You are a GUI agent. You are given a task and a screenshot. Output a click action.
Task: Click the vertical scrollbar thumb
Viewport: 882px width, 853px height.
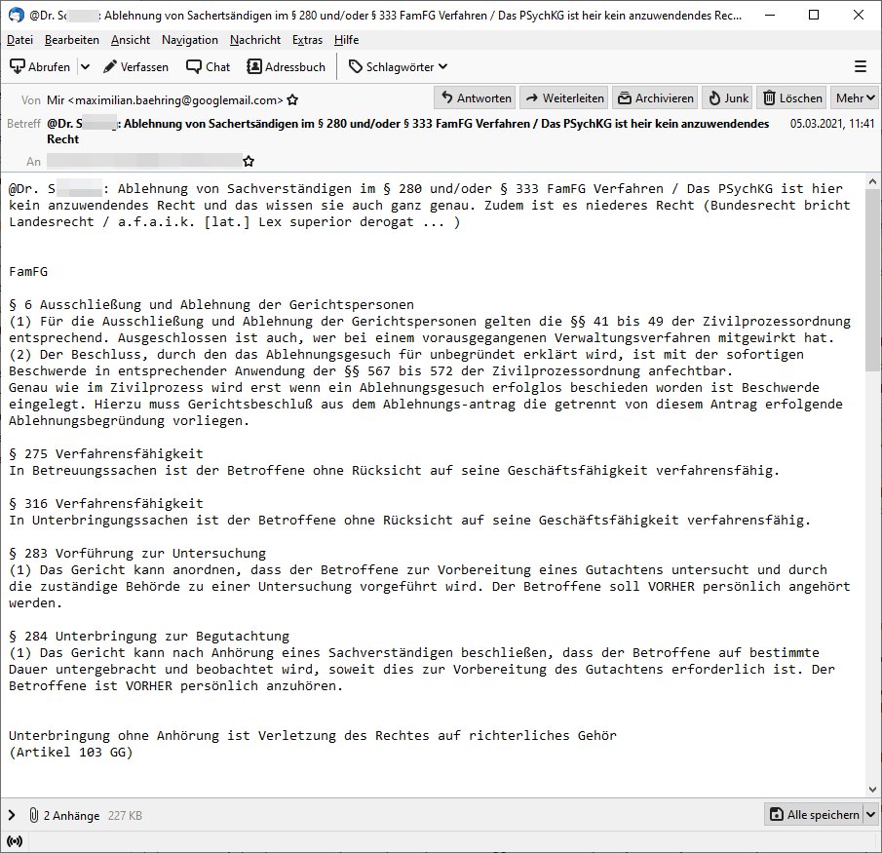coord(872,280)
